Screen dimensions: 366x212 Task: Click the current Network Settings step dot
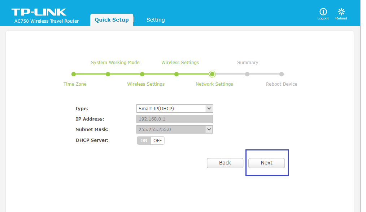click(x=212, y=74)
